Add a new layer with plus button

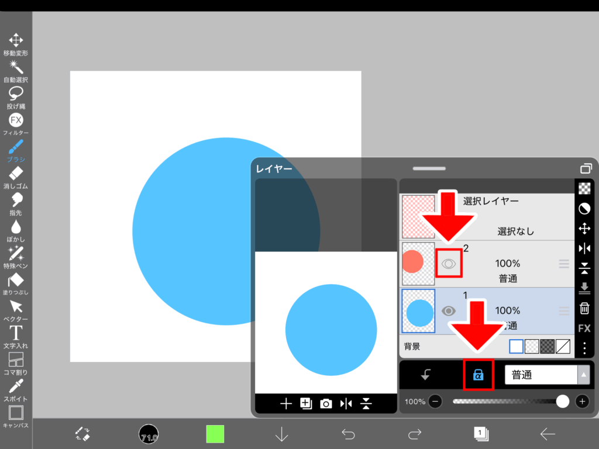click(x=286, y=404)
